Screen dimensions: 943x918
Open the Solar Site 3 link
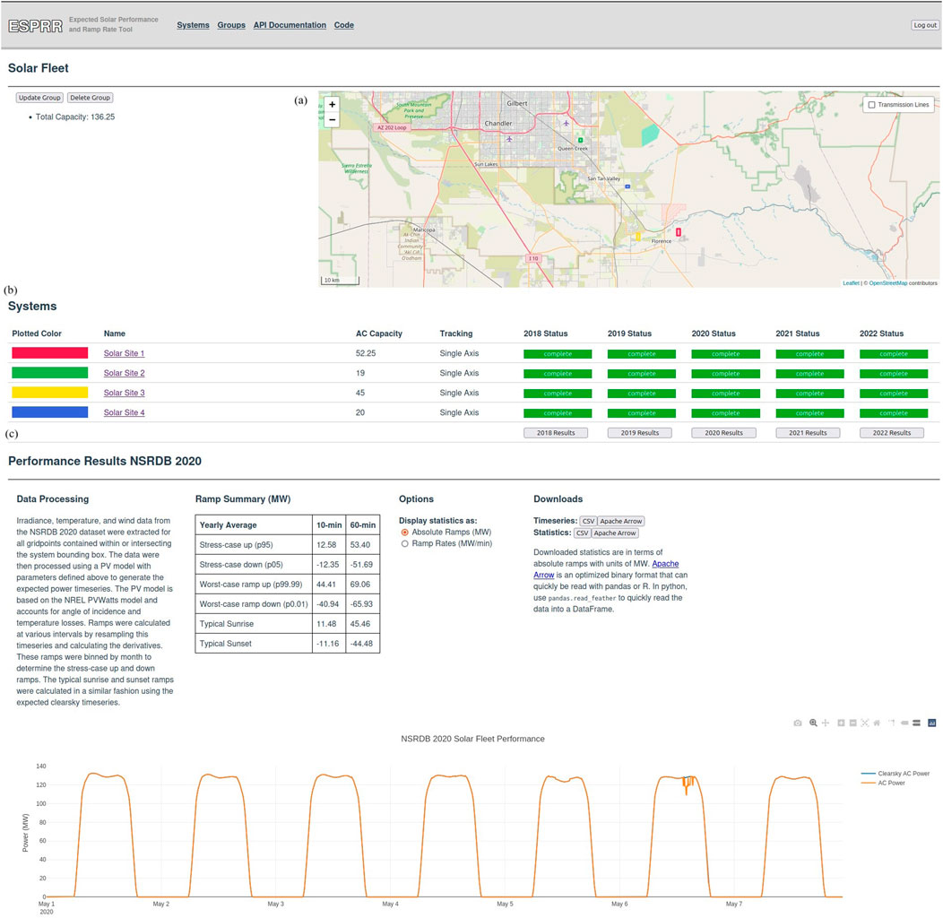(x=124, y=393)
